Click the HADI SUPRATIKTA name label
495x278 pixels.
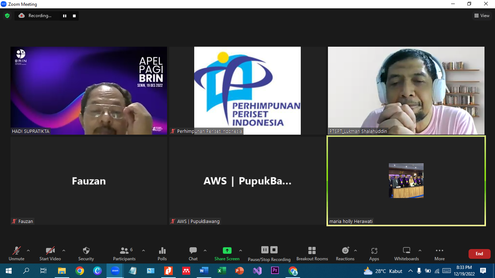point(30,131)
